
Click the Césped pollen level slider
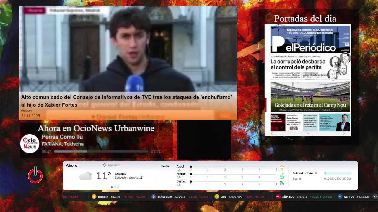click(234, 181)
